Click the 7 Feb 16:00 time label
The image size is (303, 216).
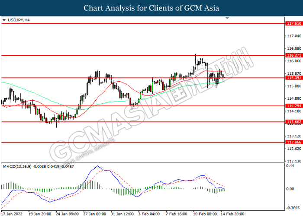pos(176,214)
